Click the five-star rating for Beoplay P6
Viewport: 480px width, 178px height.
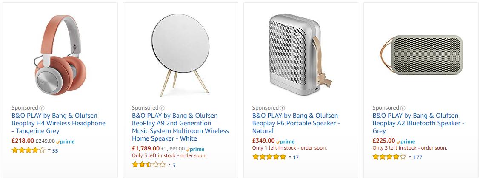pyautogui.click(x=269, y=157)
